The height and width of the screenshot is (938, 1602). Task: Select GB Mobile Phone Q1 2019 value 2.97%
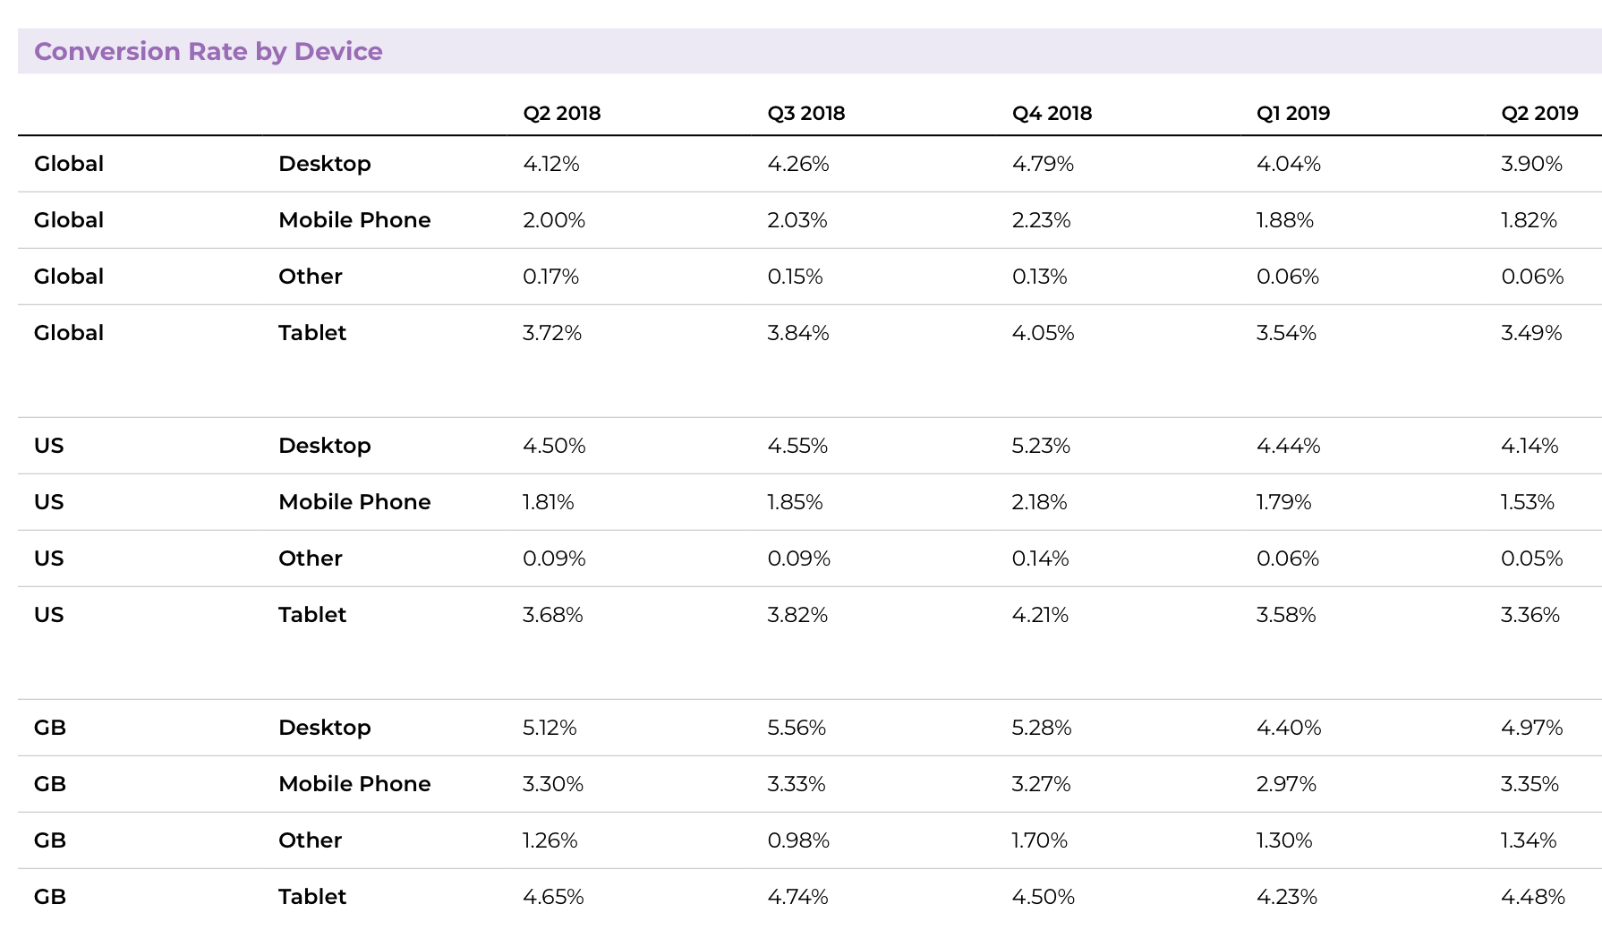[x=1285, y=784]
